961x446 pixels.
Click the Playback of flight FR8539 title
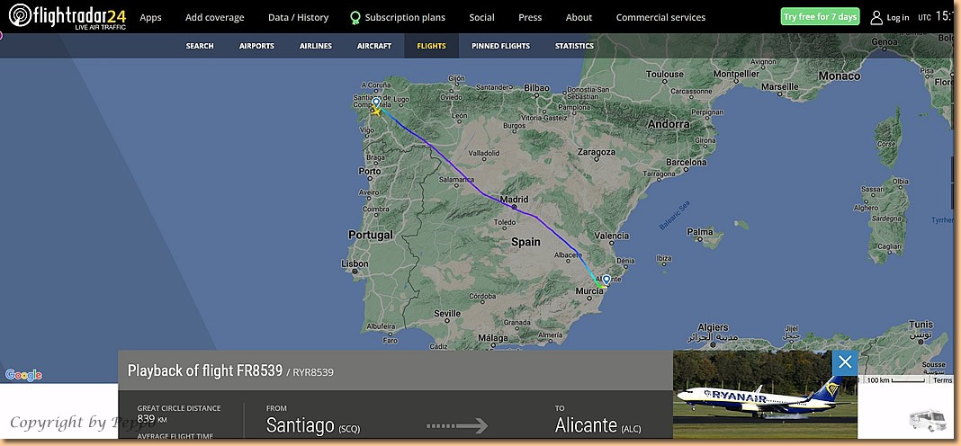point(204,370)
